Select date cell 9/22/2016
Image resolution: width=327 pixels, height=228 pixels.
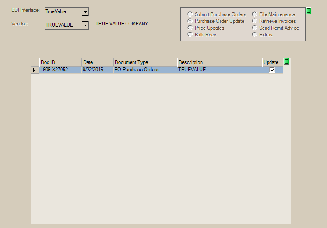pyautogui.click(x=98, y=70)
